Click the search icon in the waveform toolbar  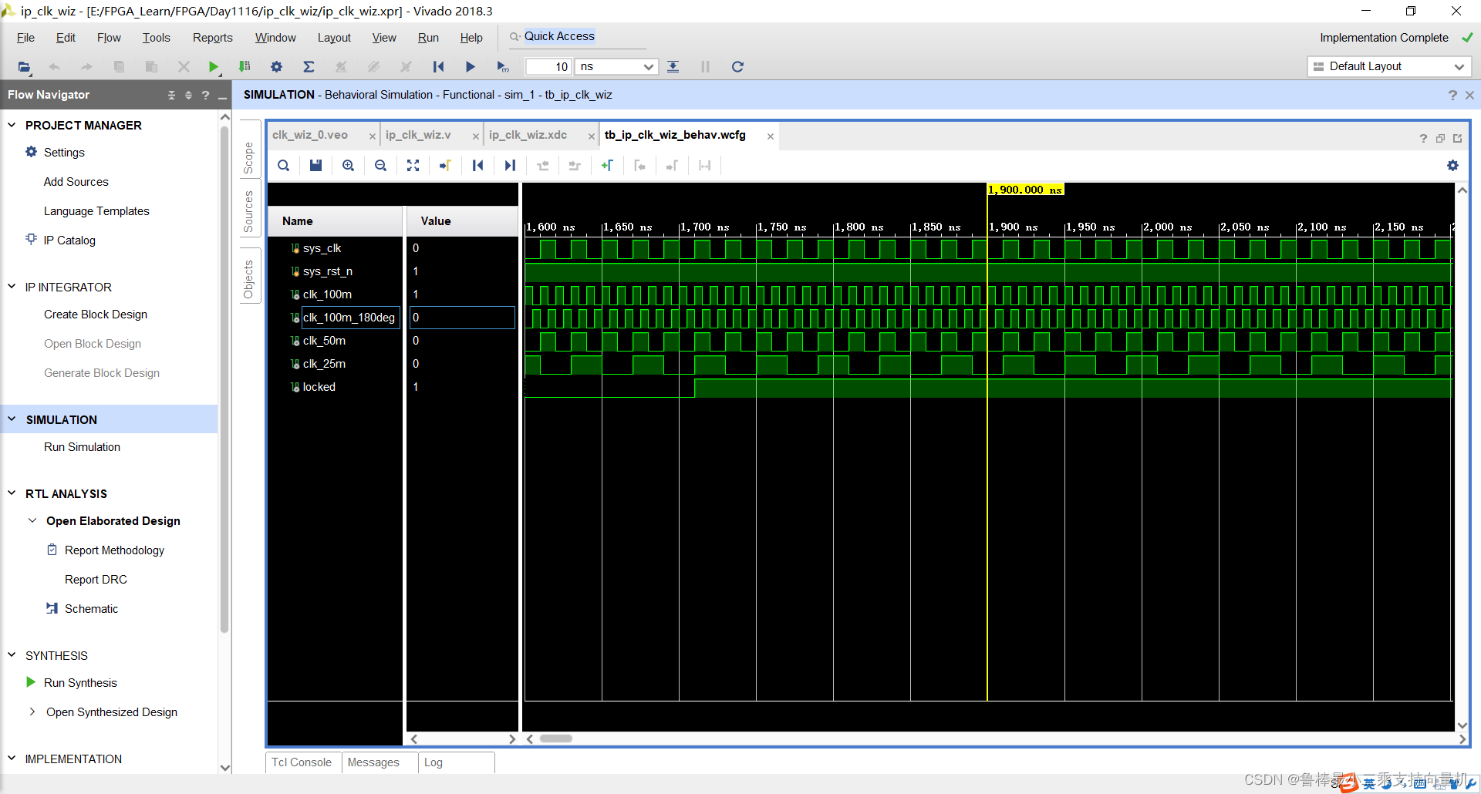(x=284, y=166)
